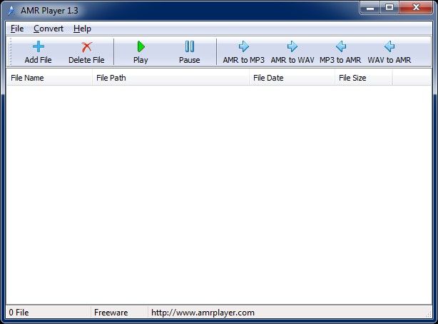This screenshot has height=324, width=438.
Task: Minimize the AMR Player window
Action: pos(370,8)
